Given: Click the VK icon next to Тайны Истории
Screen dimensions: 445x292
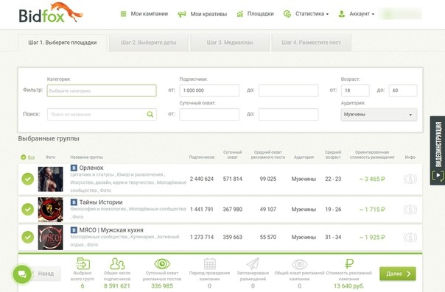Looking at the screenshot, I should 74,202.
